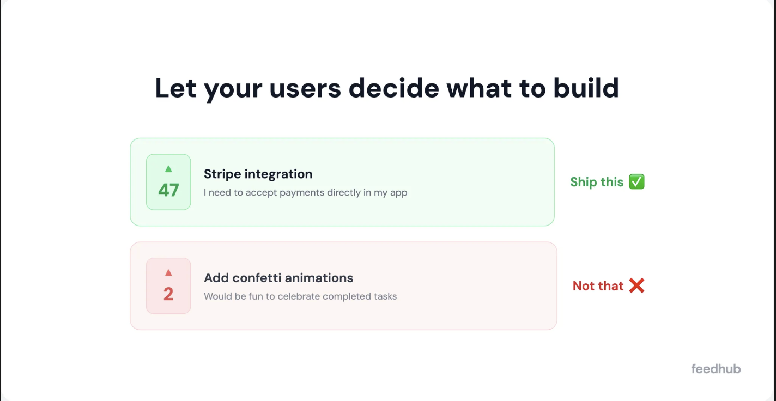The image size is (776, 401).
Task: Select the Add confetti animations title text
Action: (x=278, y=277)
